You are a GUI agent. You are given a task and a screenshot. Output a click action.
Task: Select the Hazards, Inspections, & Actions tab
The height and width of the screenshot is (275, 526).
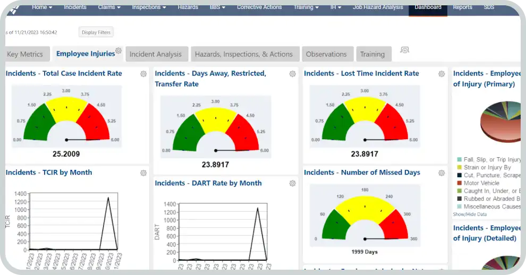[243, 54]
